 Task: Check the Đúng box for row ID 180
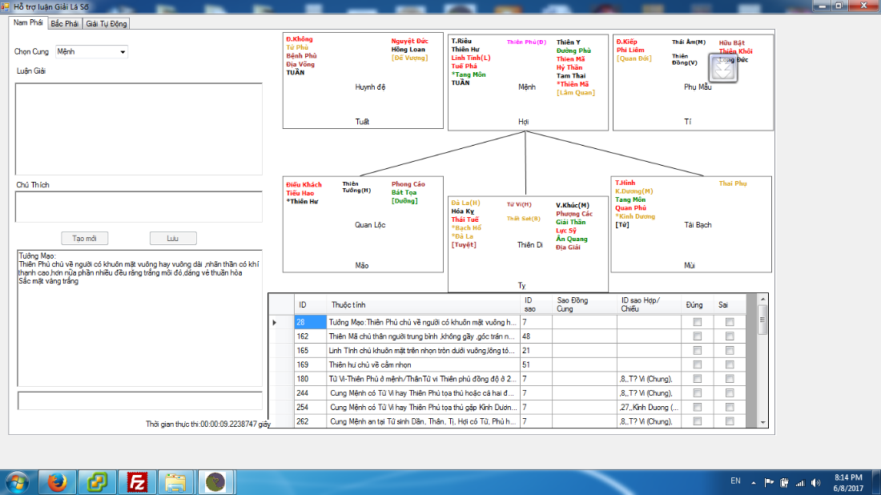(x=697, y=379)
